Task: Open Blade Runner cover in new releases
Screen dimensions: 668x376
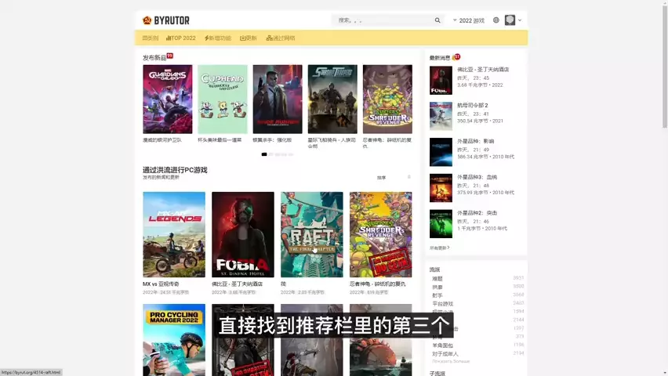Action: [x=278, y=99]
